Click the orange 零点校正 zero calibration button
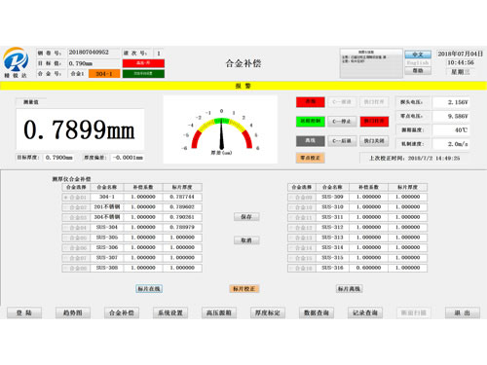Image resolution: width=487 pixels, height=365 pixels. [310, 158]
